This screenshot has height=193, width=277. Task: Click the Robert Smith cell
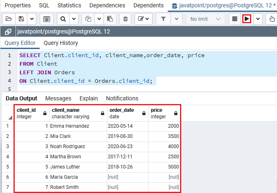tap(78, 187)
